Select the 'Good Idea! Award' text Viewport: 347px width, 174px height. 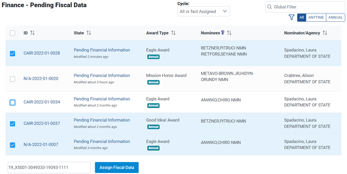[163, 120]
